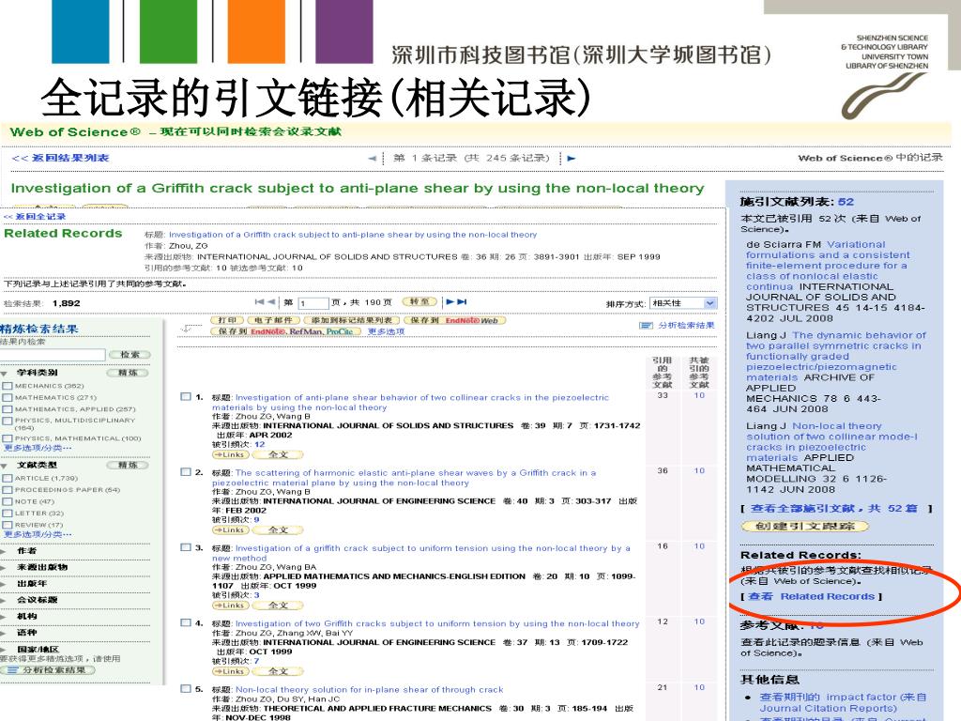The image size is (961, 721).
Task: Check the PROCEEDINGS PAPER (54) document type
Action: 8,490
